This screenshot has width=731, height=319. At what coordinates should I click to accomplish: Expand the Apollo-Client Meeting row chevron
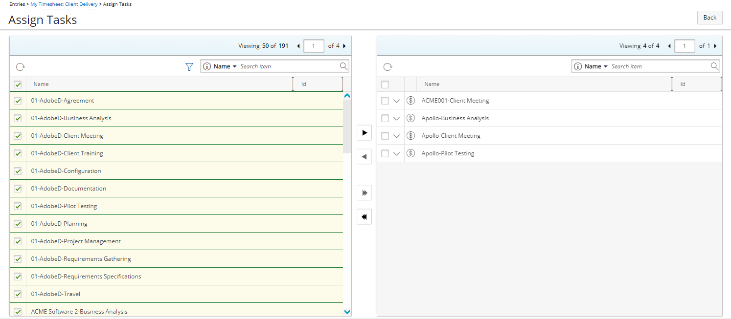coord(397,136)
